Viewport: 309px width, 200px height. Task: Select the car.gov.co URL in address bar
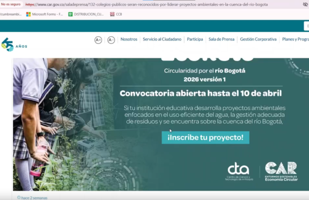pyautogui.click(x=147, y=4)
